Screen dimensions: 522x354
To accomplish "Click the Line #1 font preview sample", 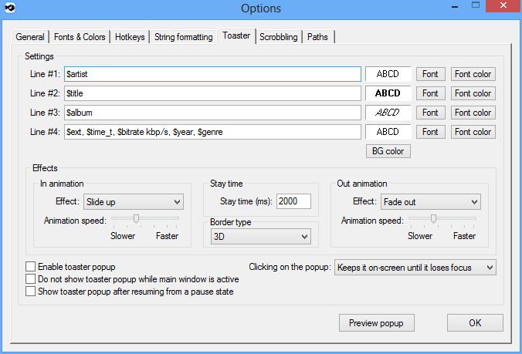I will (x=388, y=74).
